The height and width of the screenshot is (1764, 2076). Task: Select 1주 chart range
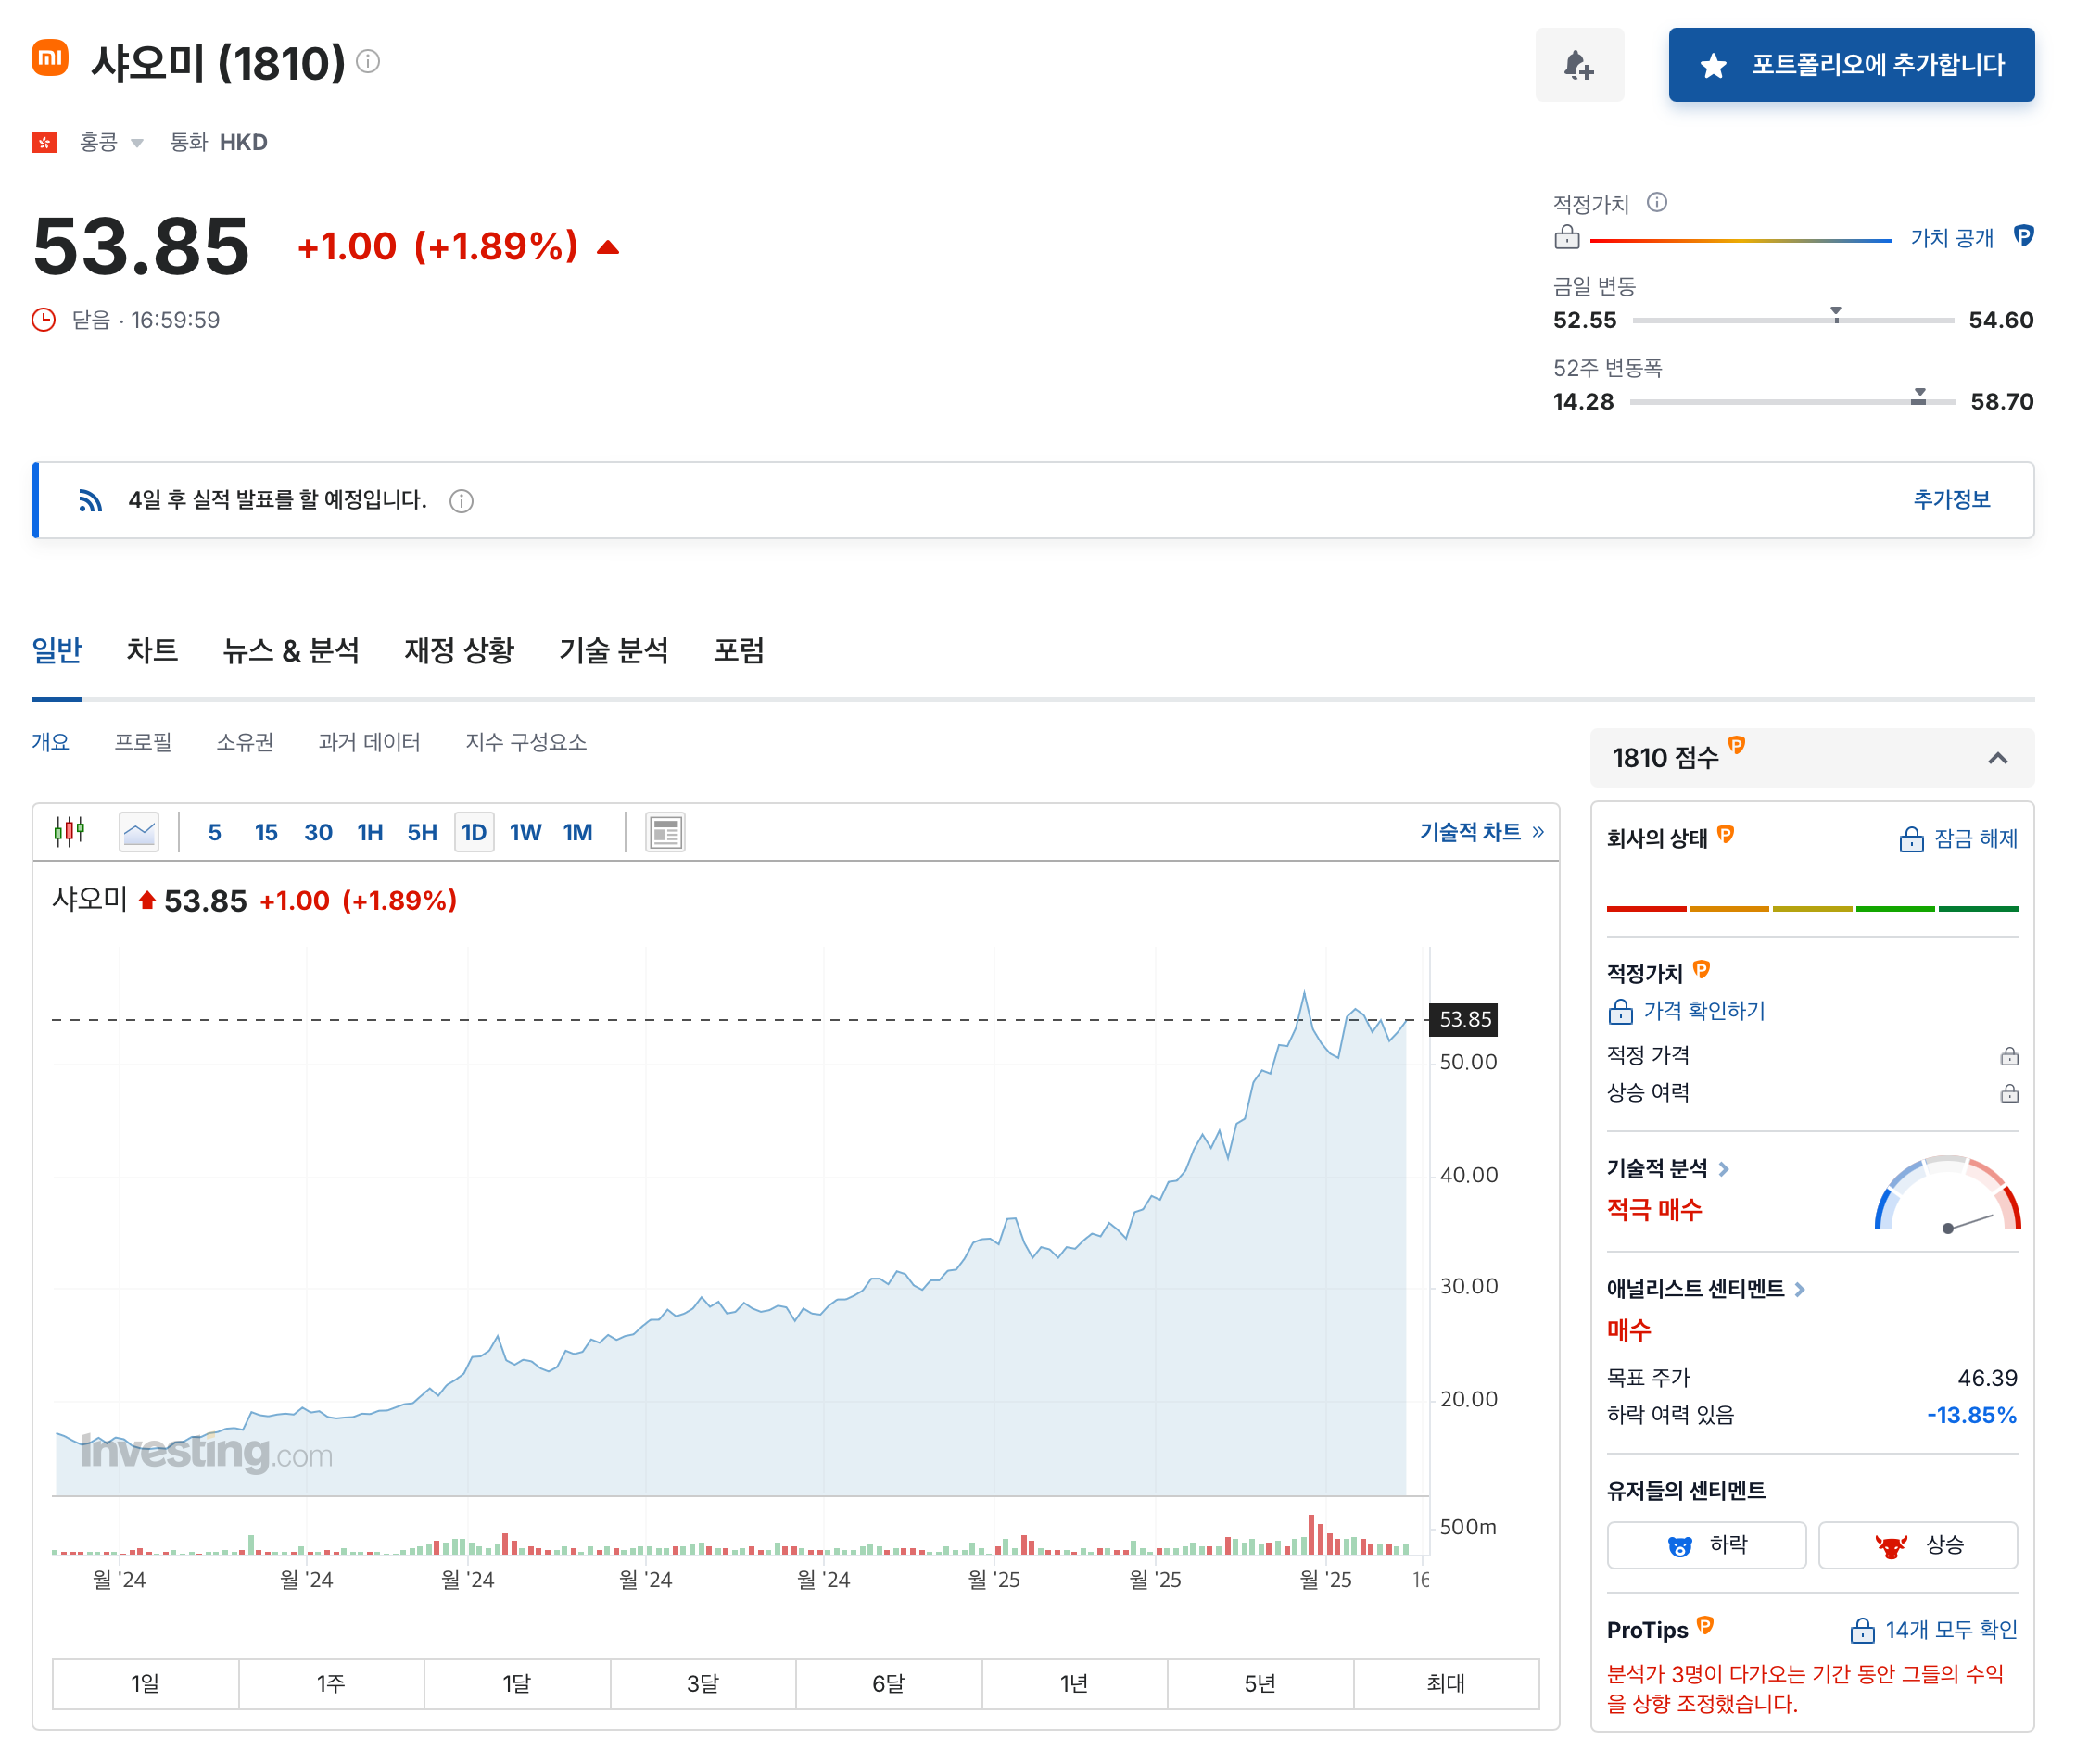[331, 1683]
